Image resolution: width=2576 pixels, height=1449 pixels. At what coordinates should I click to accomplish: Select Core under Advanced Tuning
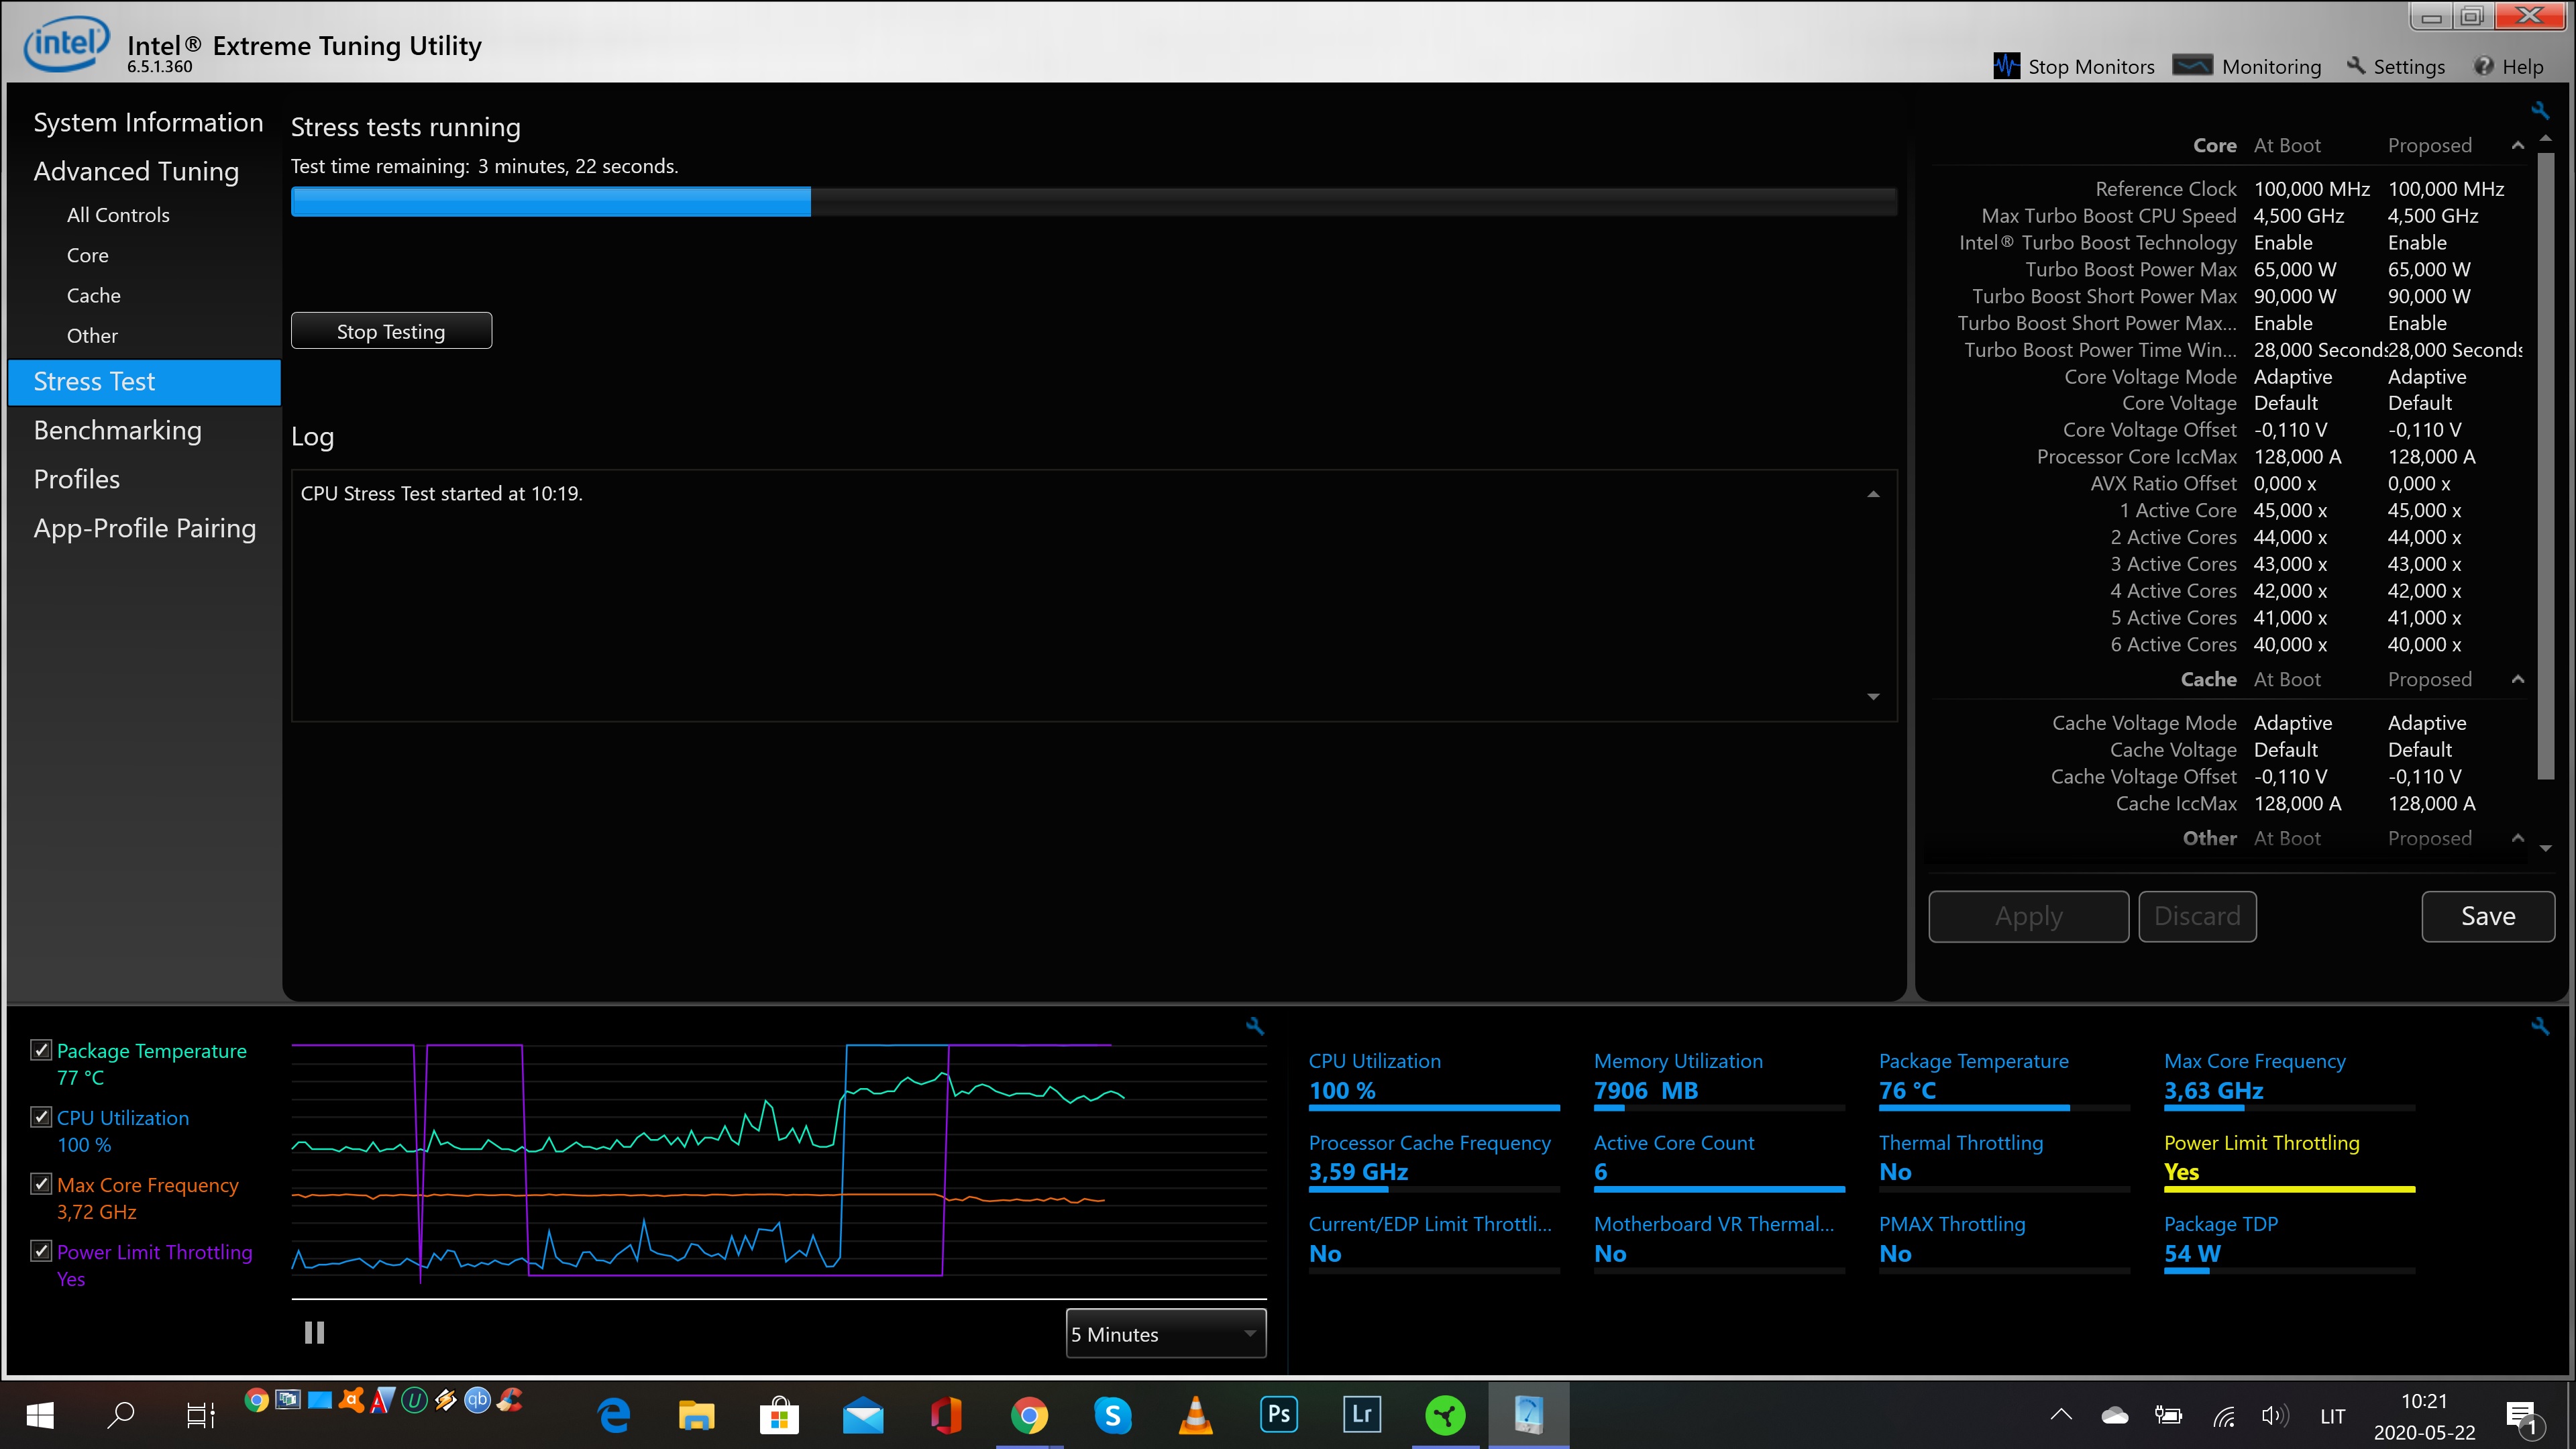[x=88, y=255]
